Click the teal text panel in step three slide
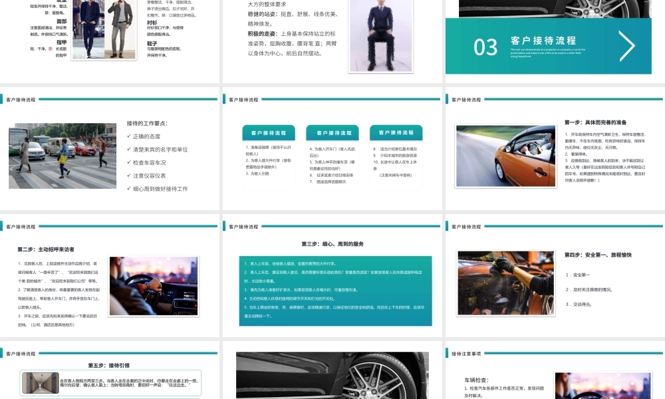The image size is (665, 399). click(335, 290)
